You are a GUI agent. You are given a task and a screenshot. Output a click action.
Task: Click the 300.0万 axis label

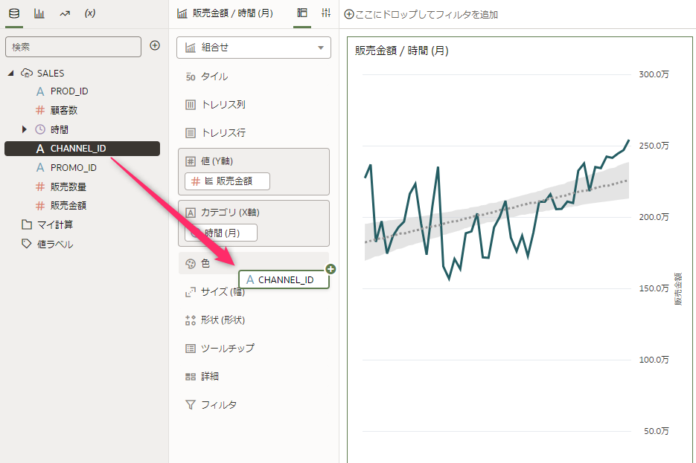[654, 74]
